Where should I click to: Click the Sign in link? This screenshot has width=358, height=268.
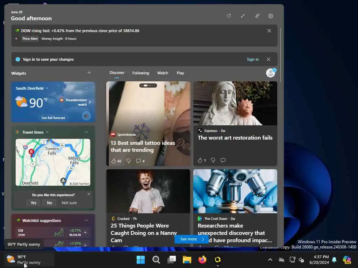(x=252, y=59)
